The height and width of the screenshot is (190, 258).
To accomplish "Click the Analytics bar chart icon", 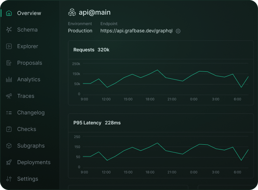I will (9, 80).
